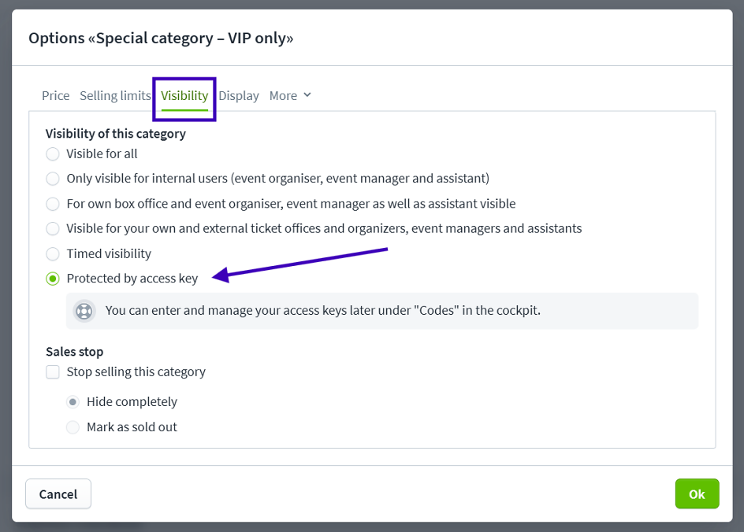Expand the More tab menu
The height and width of the screenshot is (532, 744).
click(x=290, y=96)
